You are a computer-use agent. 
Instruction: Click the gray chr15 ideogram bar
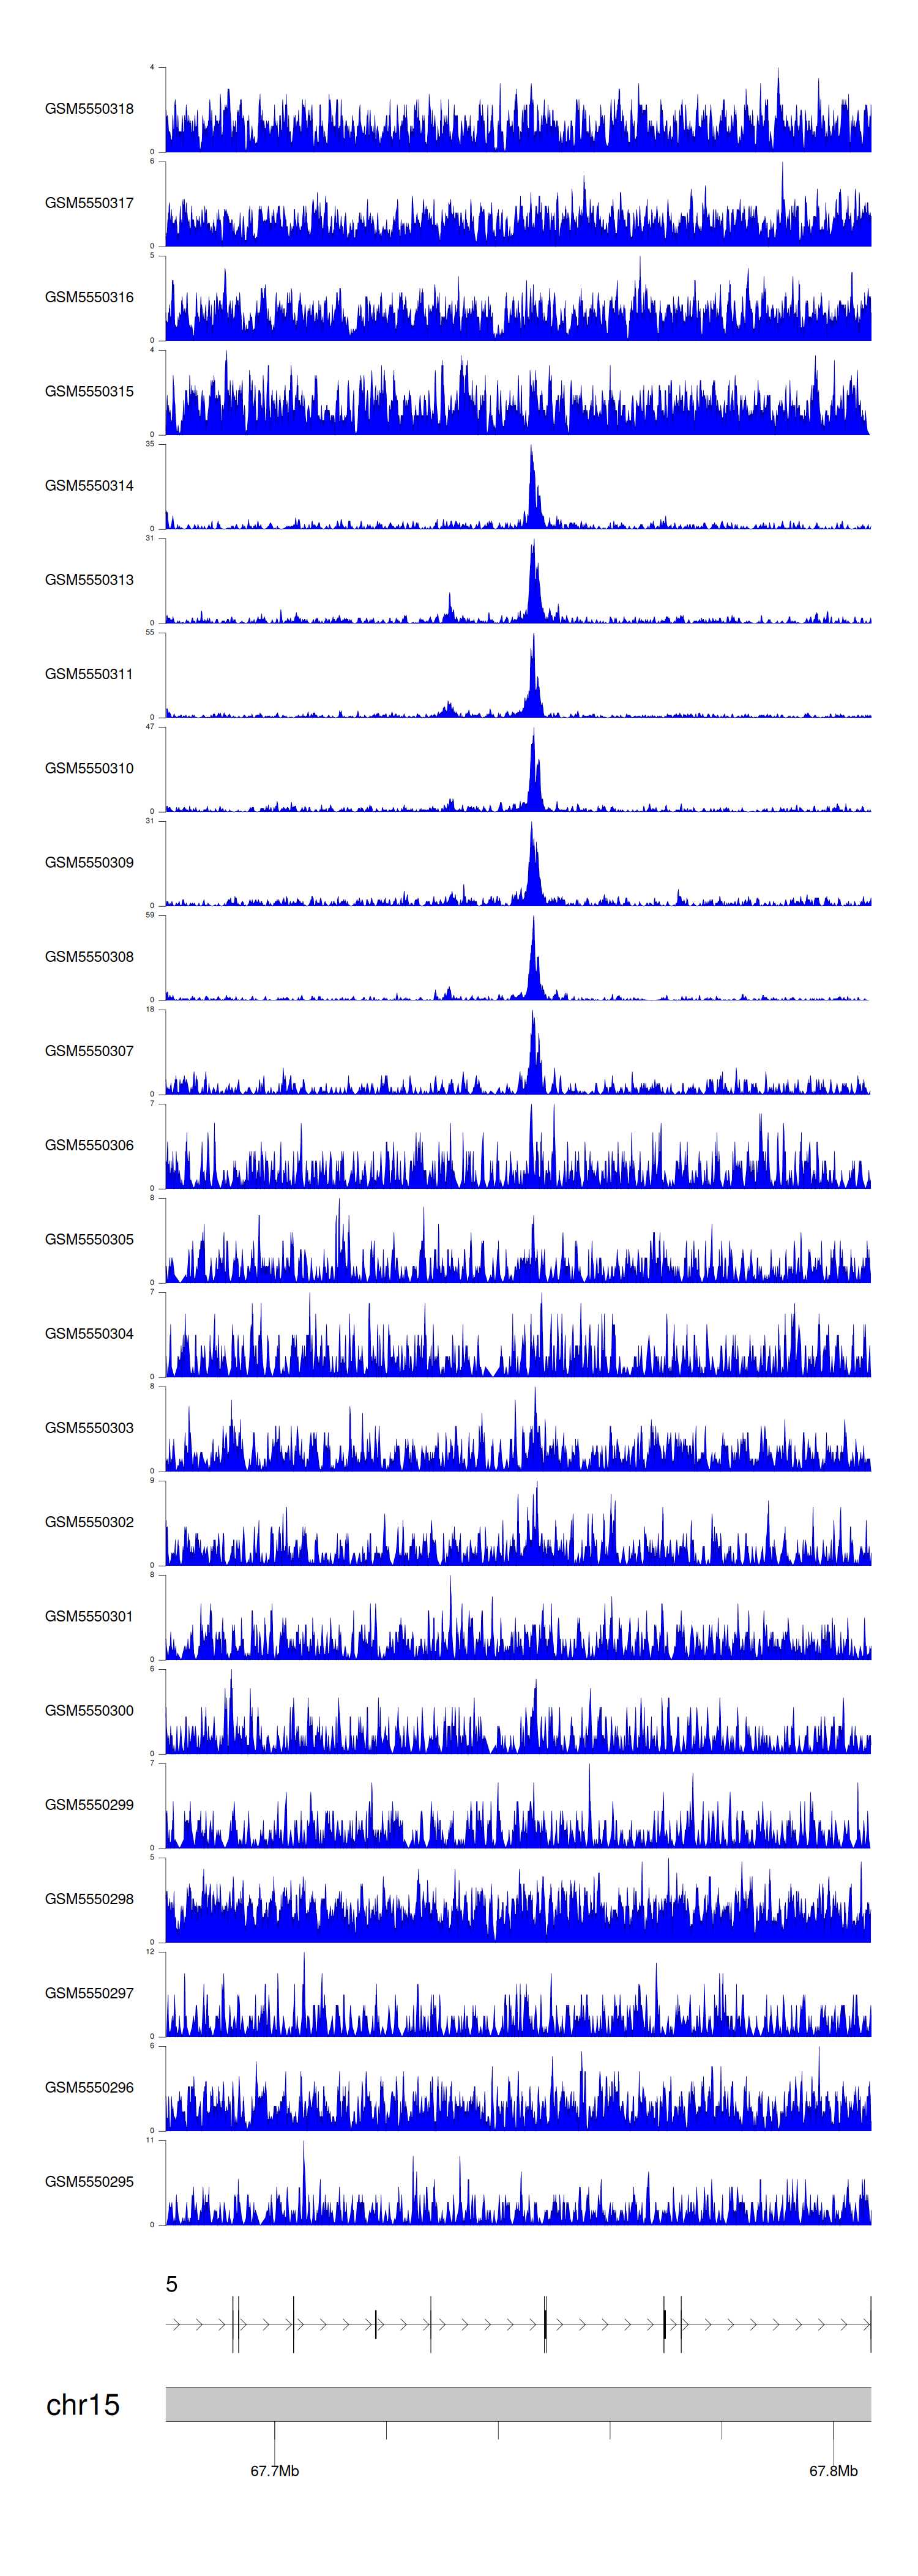click(x=518, y=2404)
